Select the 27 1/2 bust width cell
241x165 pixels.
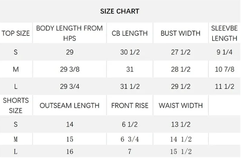click(x=181, y=52)
